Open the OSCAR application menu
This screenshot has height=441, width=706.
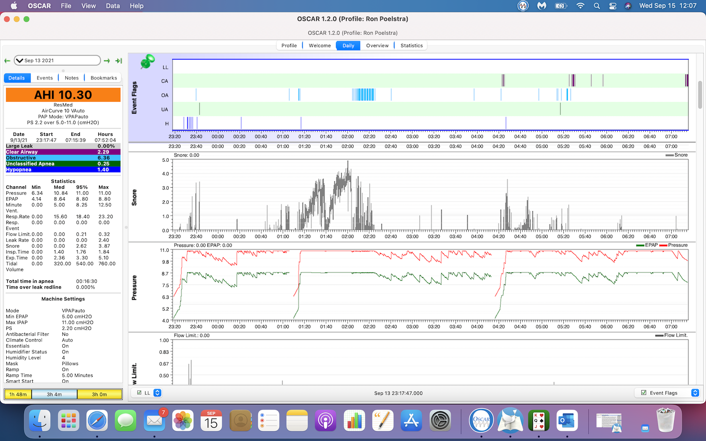click(39, 6)
